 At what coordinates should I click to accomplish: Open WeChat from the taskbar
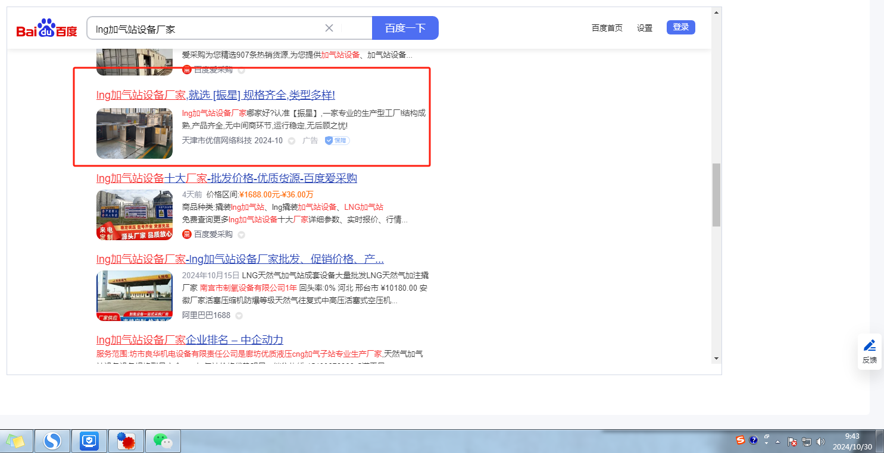click(x=163, y=441)
